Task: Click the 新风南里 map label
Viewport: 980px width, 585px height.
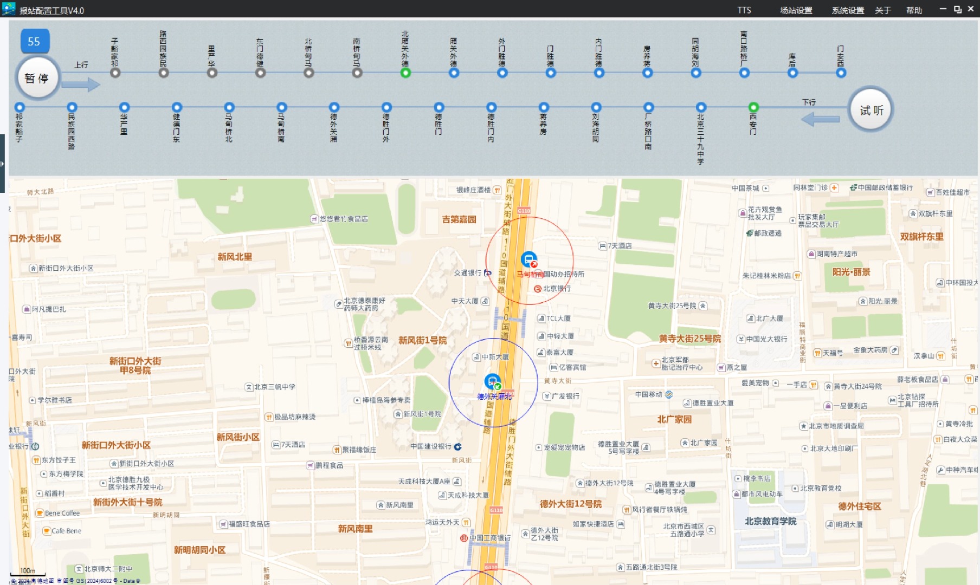Action: click(x=355, y=529)
